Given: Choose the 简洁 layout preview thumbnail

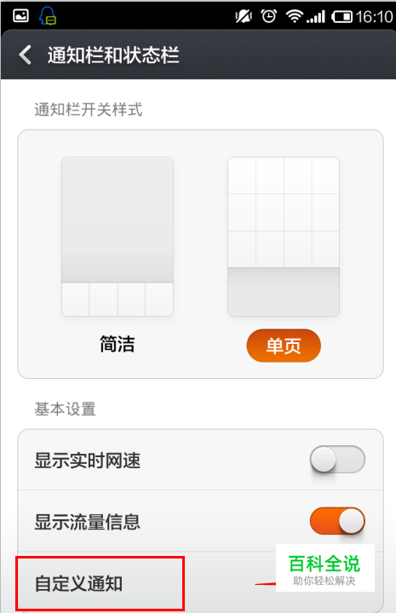Looking at the screenshot, I should pyautogui.click(x=118, y=237).
